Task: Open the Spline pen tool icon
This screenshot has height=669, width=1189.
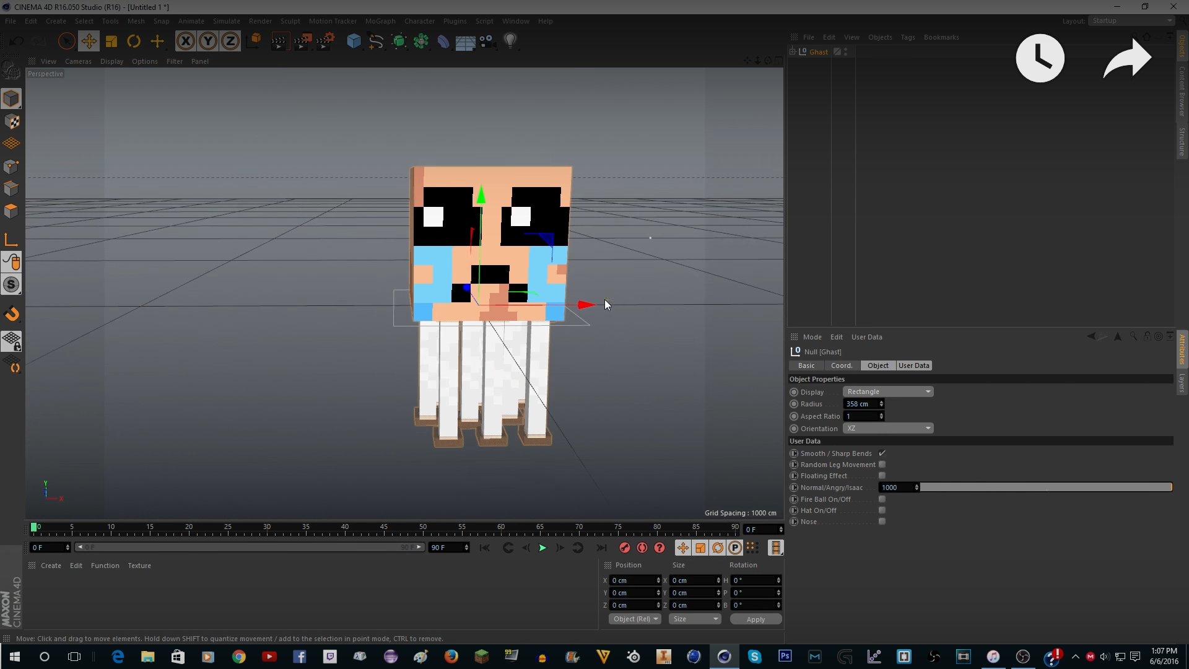Action: [x=376, y=42]
